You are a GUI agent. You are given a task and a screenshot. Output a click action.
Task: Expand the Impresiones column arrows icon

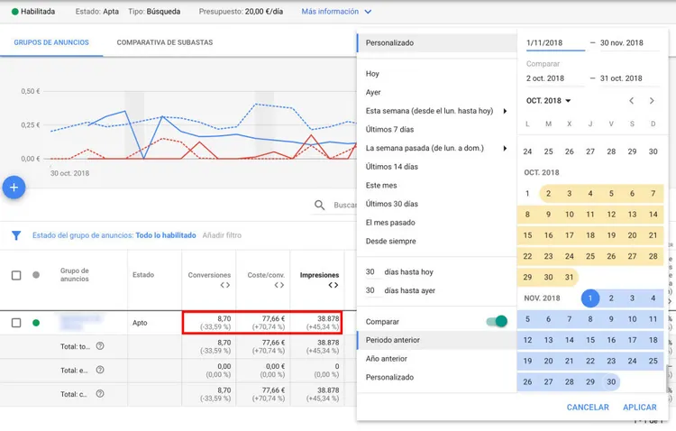pos(333,285)
